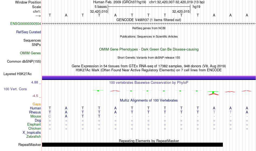Click Short Genetic Variants from dbSNP title

pyautogui.click(x=148, y=58)
